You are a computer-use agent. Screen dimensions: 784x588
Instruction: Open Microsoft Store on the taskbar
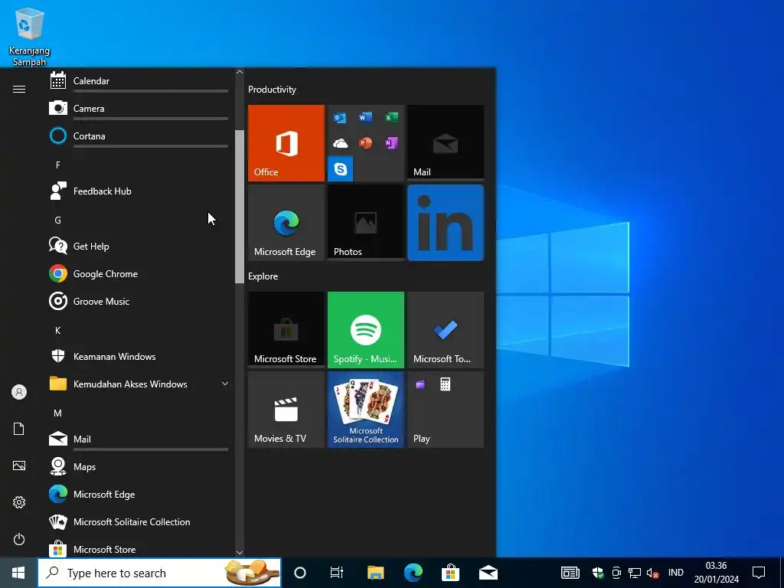(450, 573)
